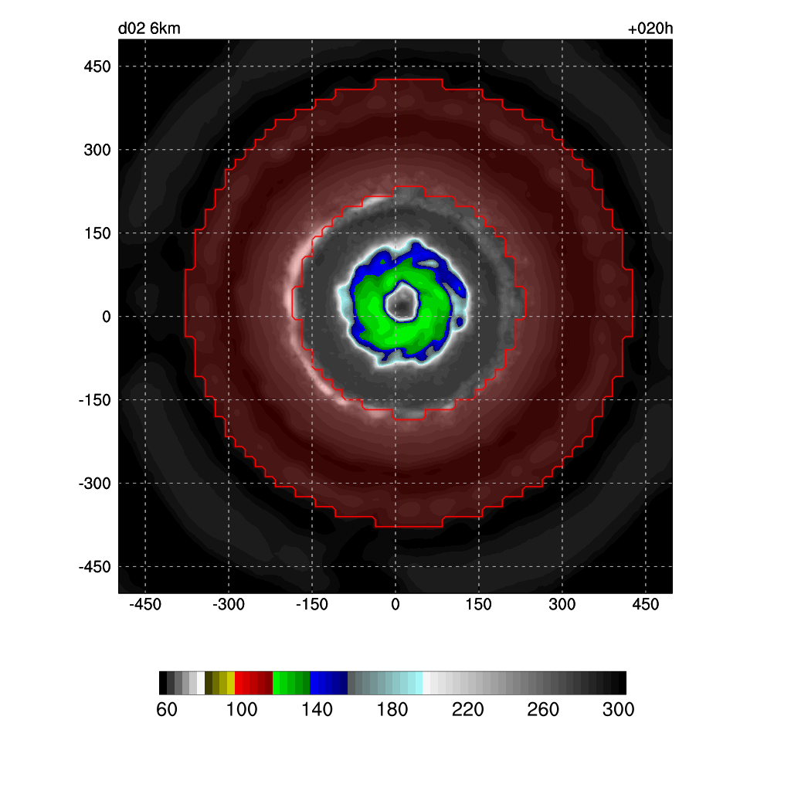The height and width of the screenshot is (791, 791).
Task: Pick the olive-yellow segment of the colorbar
Action: [220, 683]
